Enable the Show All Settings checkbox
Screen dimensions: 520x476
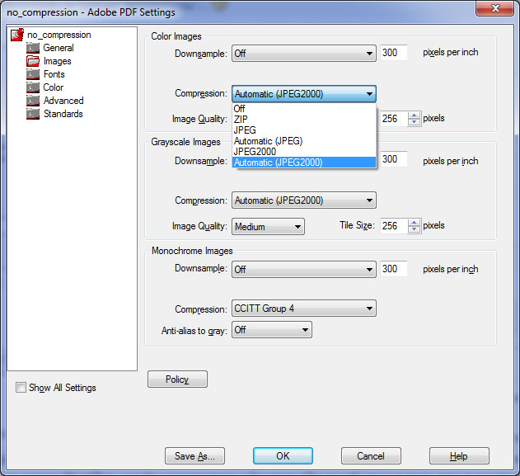[x=21, y=388]
